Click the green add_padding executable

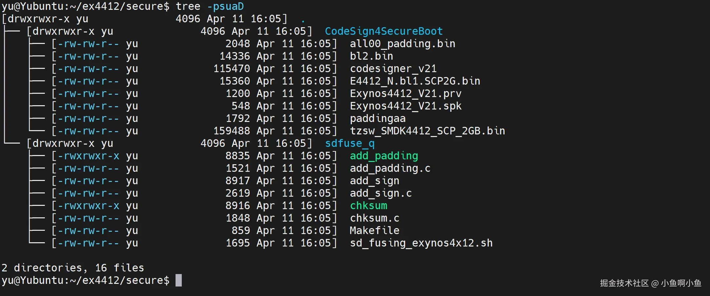click(384, 156)
